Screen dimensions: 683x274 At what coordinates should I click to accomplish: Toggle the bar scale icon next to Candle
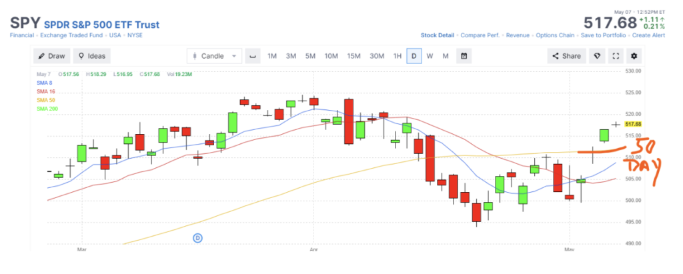click(253, 56)
